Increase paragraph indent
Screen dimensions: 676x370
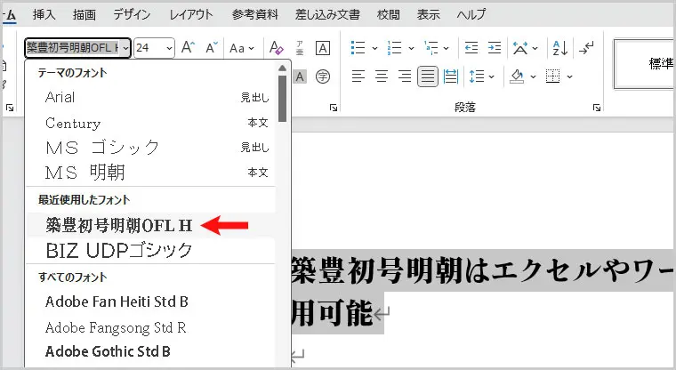pyautogui.click(x=494, y=48)
